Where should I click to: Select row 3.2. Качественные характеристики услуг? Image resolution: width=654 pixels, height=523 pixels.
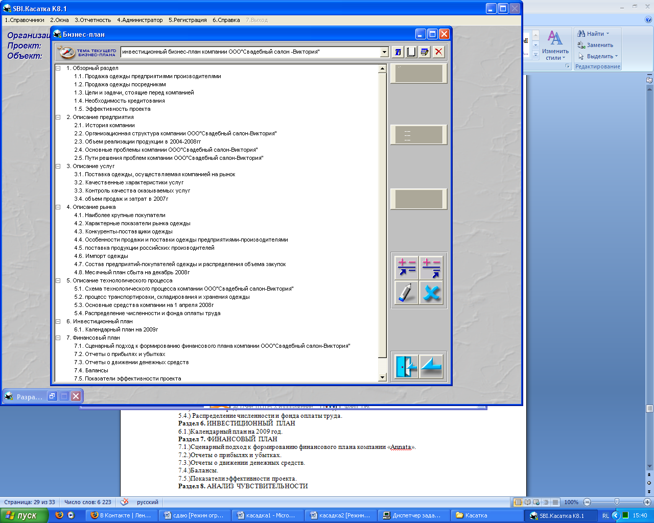point(129,182)
